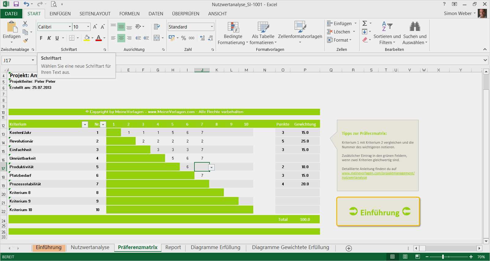
Task: Click Bedingte Formatierung button
Action: click(x=233, y=33)
